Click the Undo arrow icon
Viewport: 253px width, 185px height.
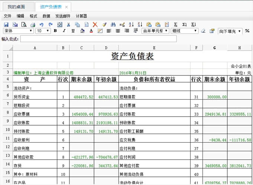click(x=42, y=25)
